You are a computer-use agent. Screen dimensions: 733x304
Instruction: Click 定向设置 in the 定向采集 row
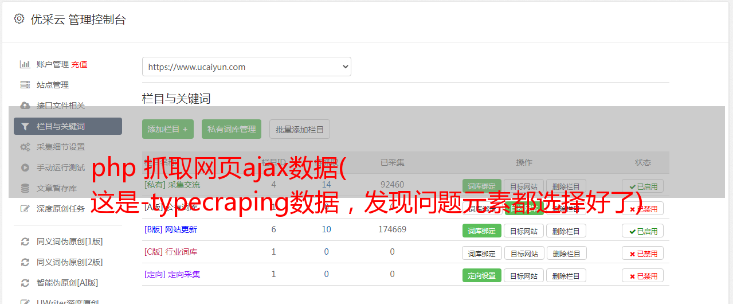click(481, 275)
